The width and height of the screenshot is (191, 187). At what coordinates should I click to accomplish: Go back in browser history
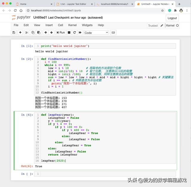pos(4,10)
